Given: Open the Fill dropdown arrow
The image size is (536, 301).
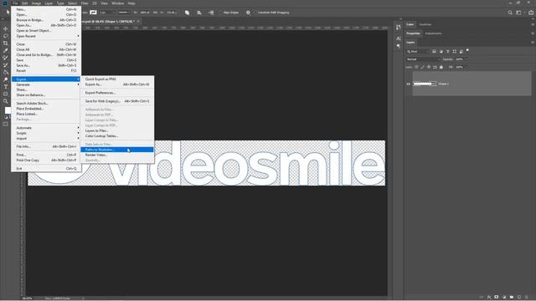Looking at the screenshot, I should pyautogui.click(x=466, y=67).
